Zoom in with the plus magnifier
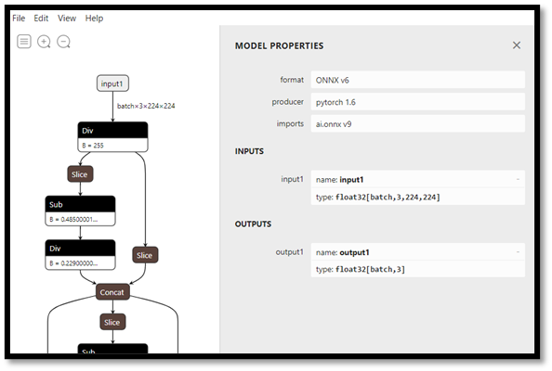This screenshot has height=371, width=552. pyautogui.click(x=44, y=42)
